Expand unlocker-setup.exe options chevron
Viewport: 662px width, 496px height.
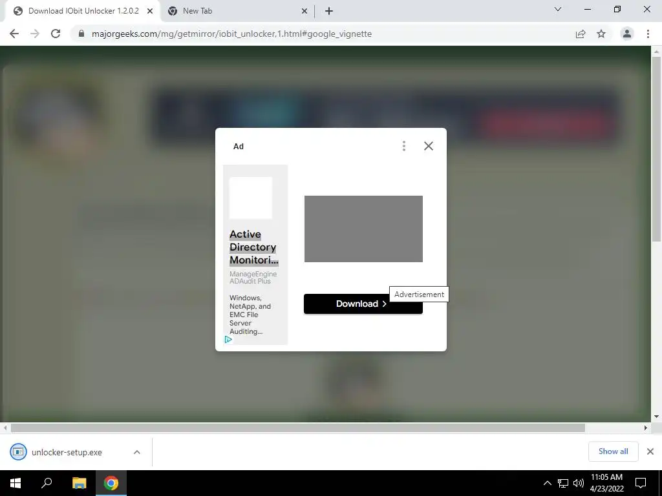pyautogui.click(x=137, y=452)
